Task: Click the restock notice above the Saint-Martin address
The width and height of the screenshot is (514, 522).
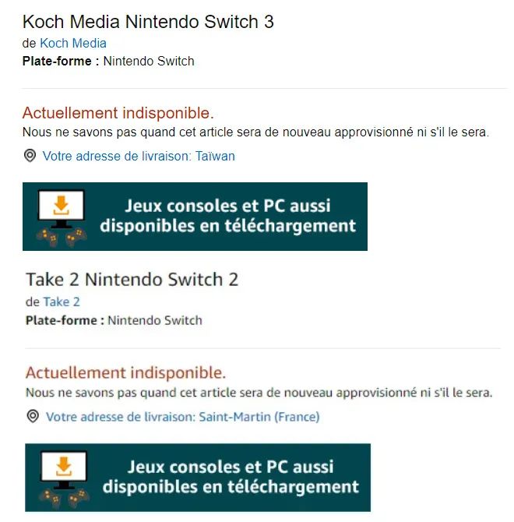Action: 259,393
